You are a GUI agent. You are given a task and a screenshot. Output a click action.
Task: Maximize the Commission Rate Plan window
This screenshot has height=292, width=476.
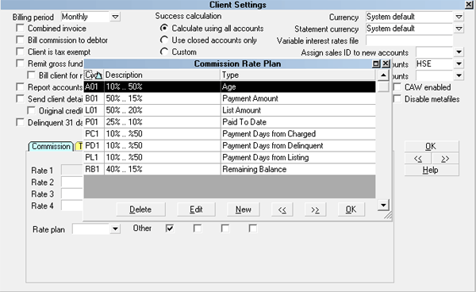pos(376,63)
